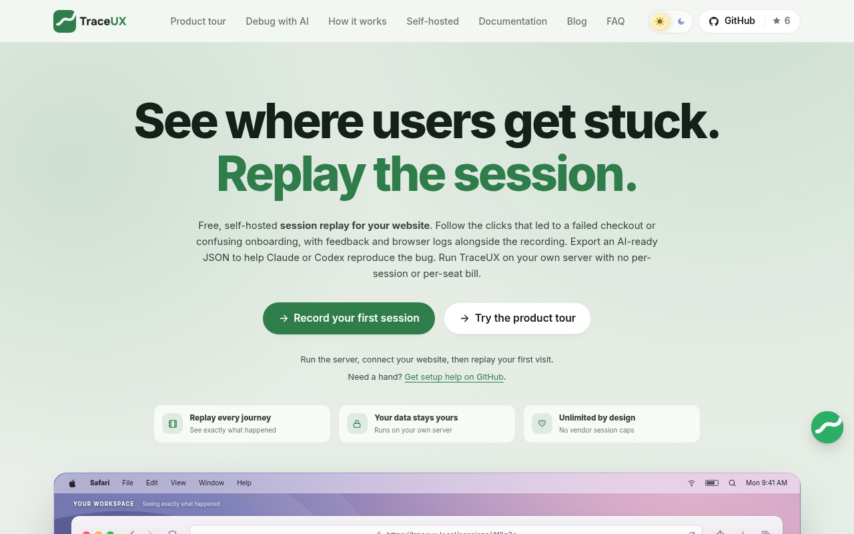This screenshot has height=534, width=854.
Task: Follow Get setup help on GitHub link
Action: click(x=454, y=377)
